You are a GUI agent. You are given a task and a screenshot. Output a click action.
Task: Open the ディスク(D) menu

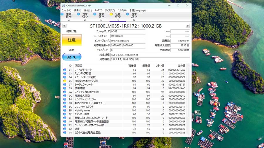pos(110,11)
